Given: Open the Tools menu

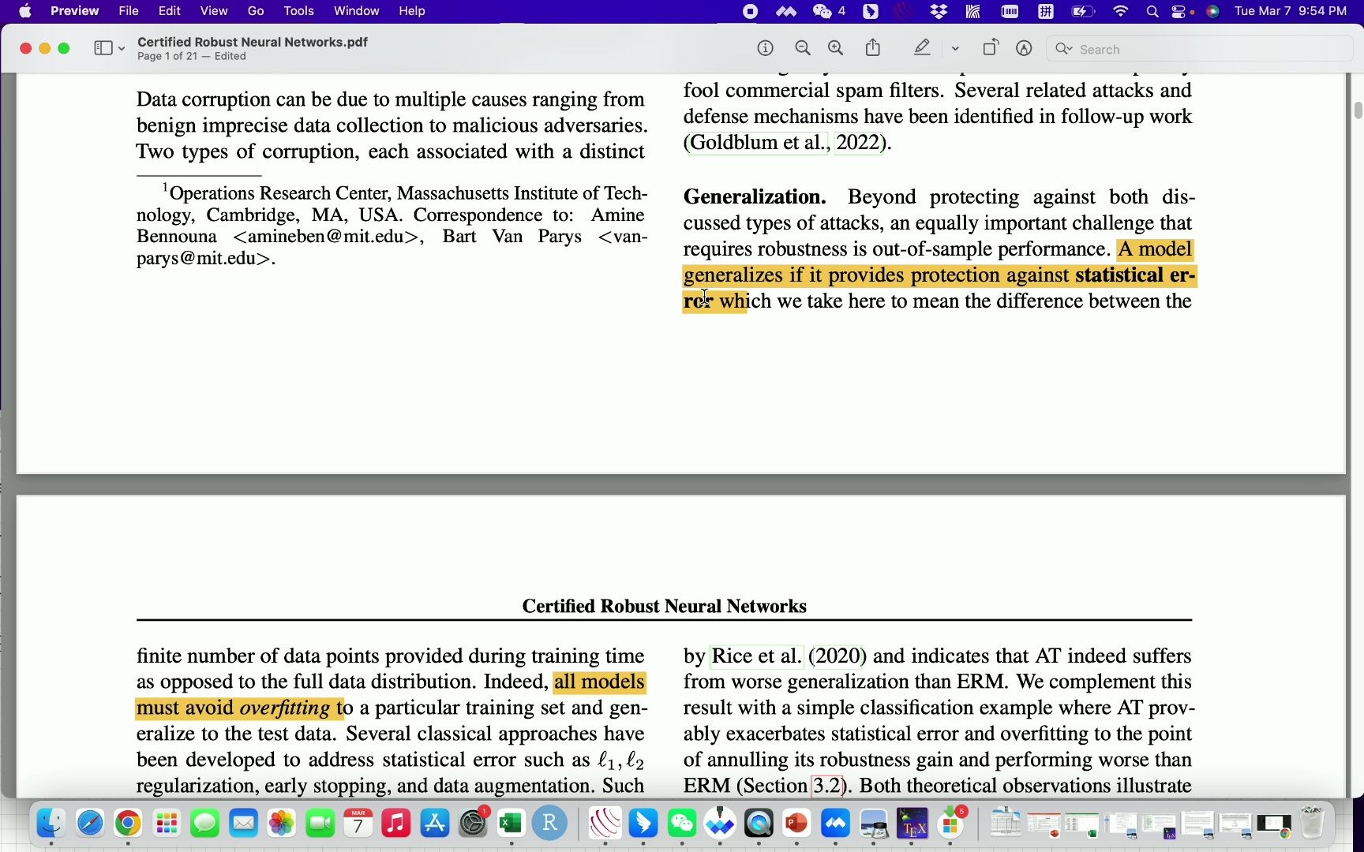Looking at the screenshot, I should pos(298,11).
